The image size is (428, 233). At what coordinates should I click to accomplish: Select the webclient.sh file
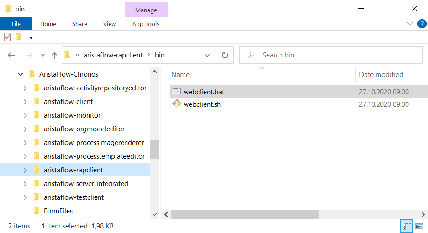pos(202,104)
